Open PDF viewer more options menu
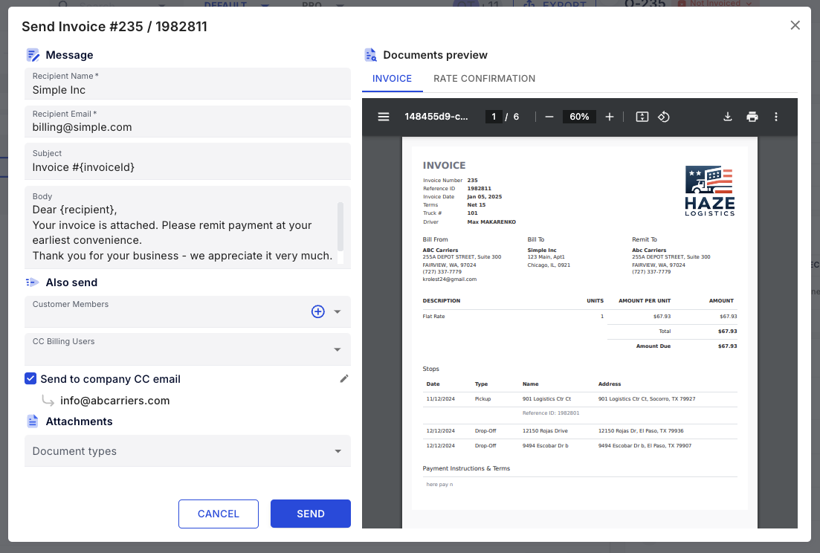Screen dimensions: 820x553 click(776, 117)
